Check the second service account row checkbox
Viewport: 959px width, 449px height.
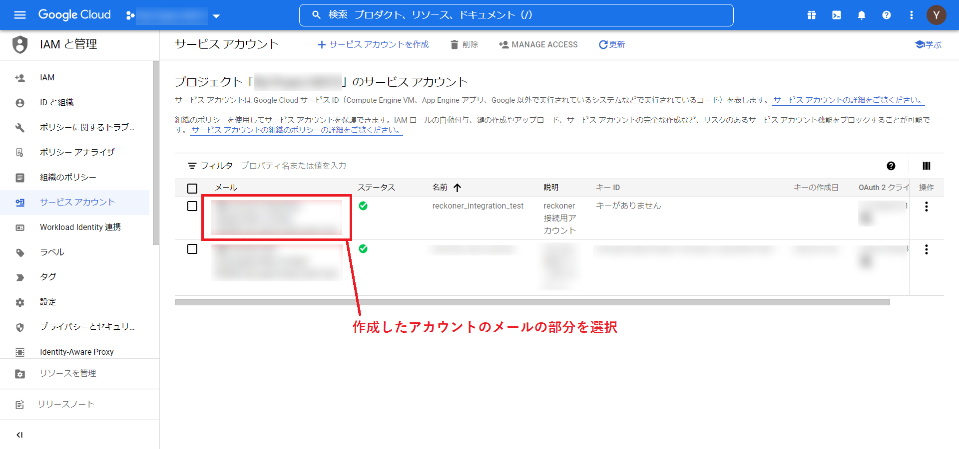point(192,249)
